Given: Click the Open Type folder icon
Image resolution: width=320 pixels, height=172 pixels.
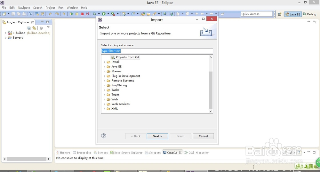Looking at the screenshot, I should tap(143, 14).
